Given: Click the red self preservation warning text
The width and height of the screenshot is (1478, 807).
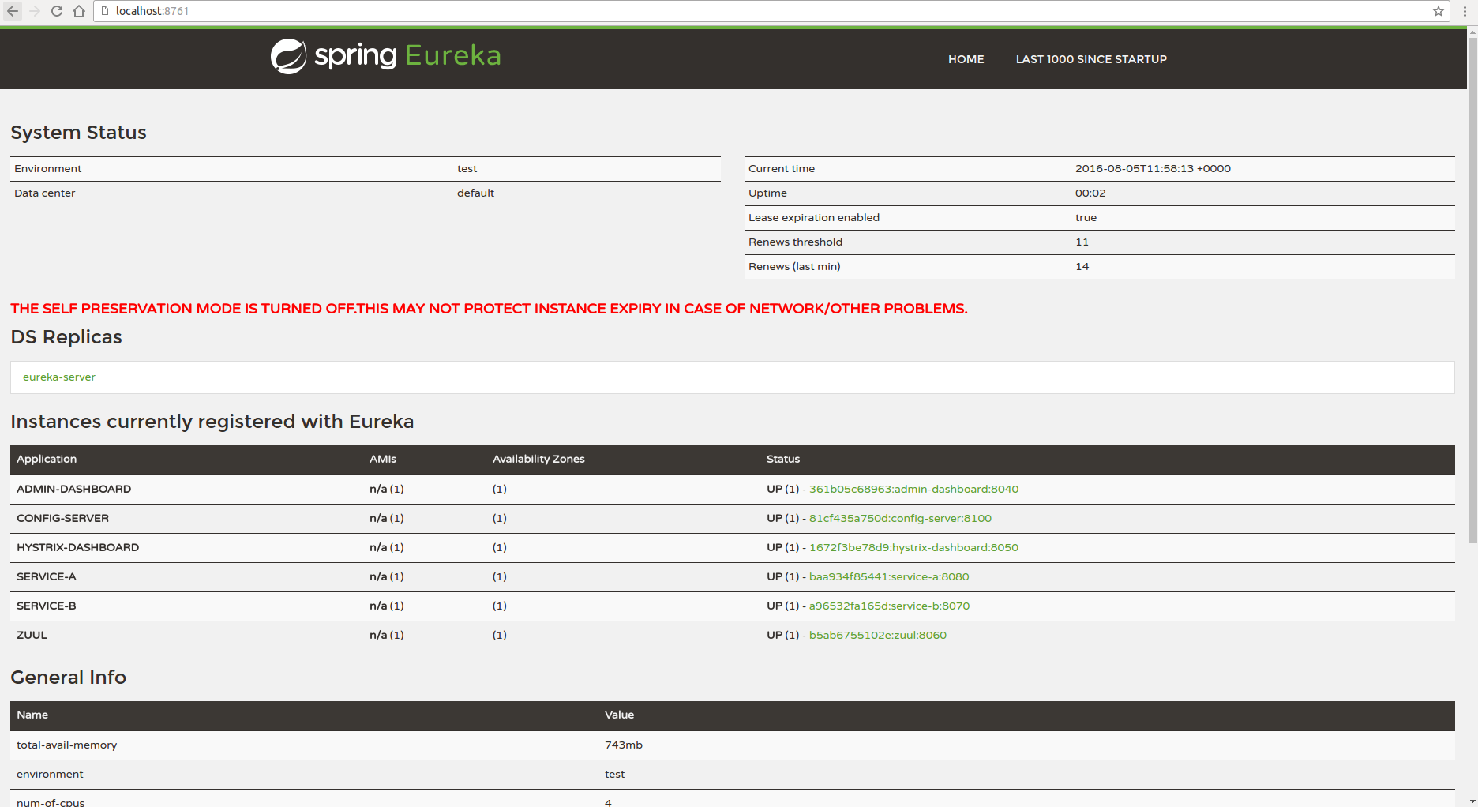Looking at the screenshot, I should 489,309.
